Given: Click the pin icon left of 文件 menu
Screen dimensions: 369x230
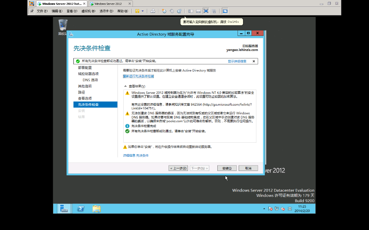Looking at the screenshot, I should pos(32,11).
